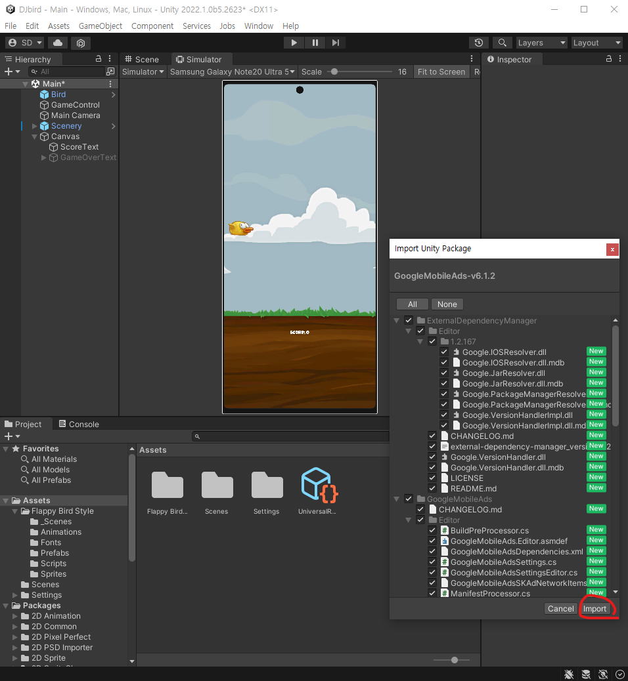Collapse the Canvas object in Hierarchy
The height and width of the screenshot is (681, 628).
click(34, 136)
